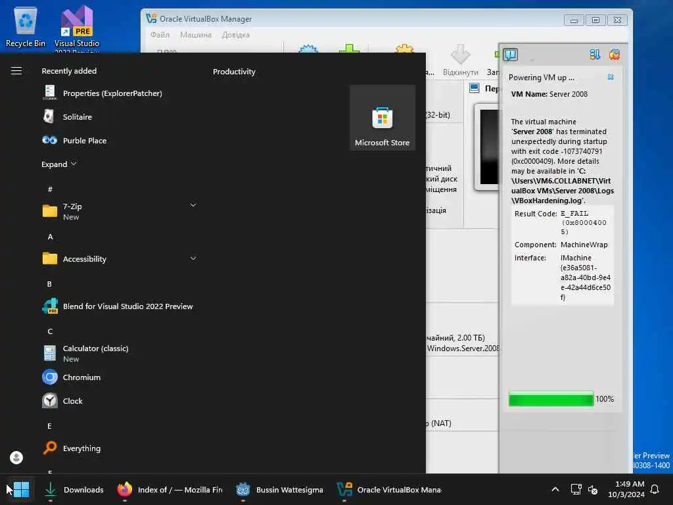Click the blue gear toolbar icon in VirtualBox
Viewport: 673px width, 505px height.
point(308,48)
